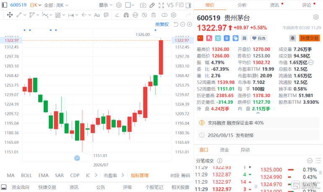Open the 全部:周K range dropdown
This screenshot has height=192, width=323.
coord(56,5)
